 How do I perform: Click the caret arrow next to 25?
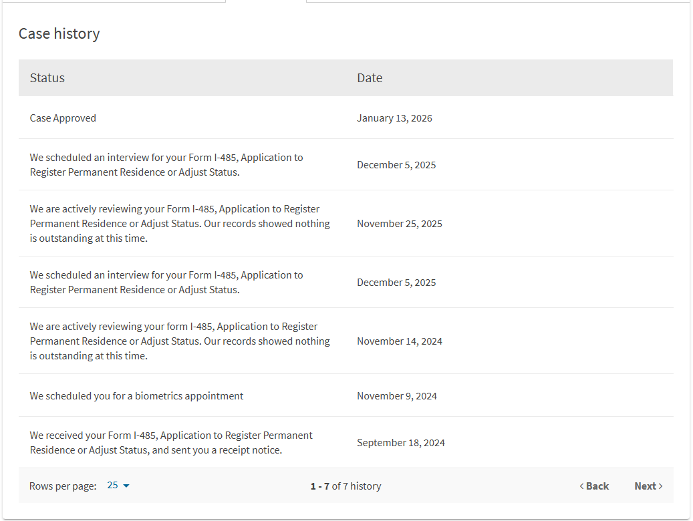click(x=126, y=486)
